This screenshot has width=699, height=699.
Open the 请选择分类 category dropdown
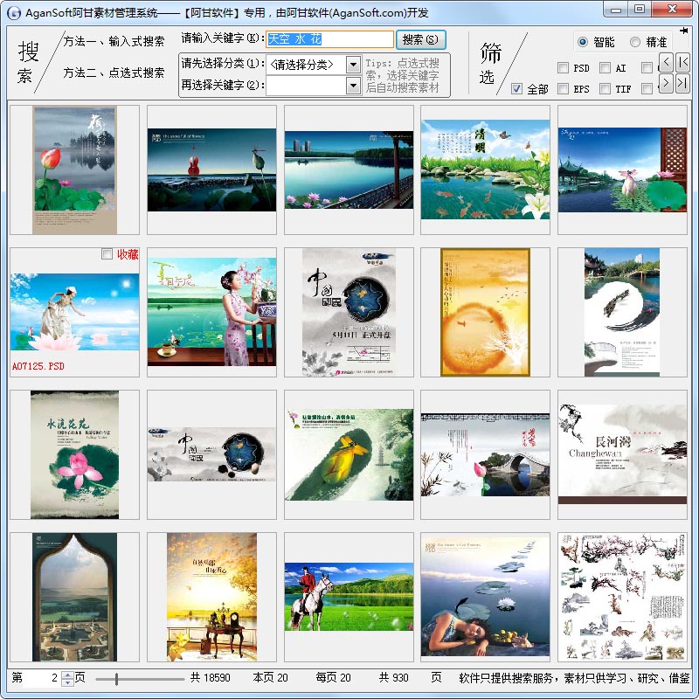coord(353,65)
